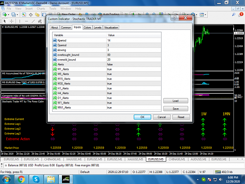Confirm the dialog with OK
Image resolution: width=245 pixels, height=184 pixels.
coord(142,117)
